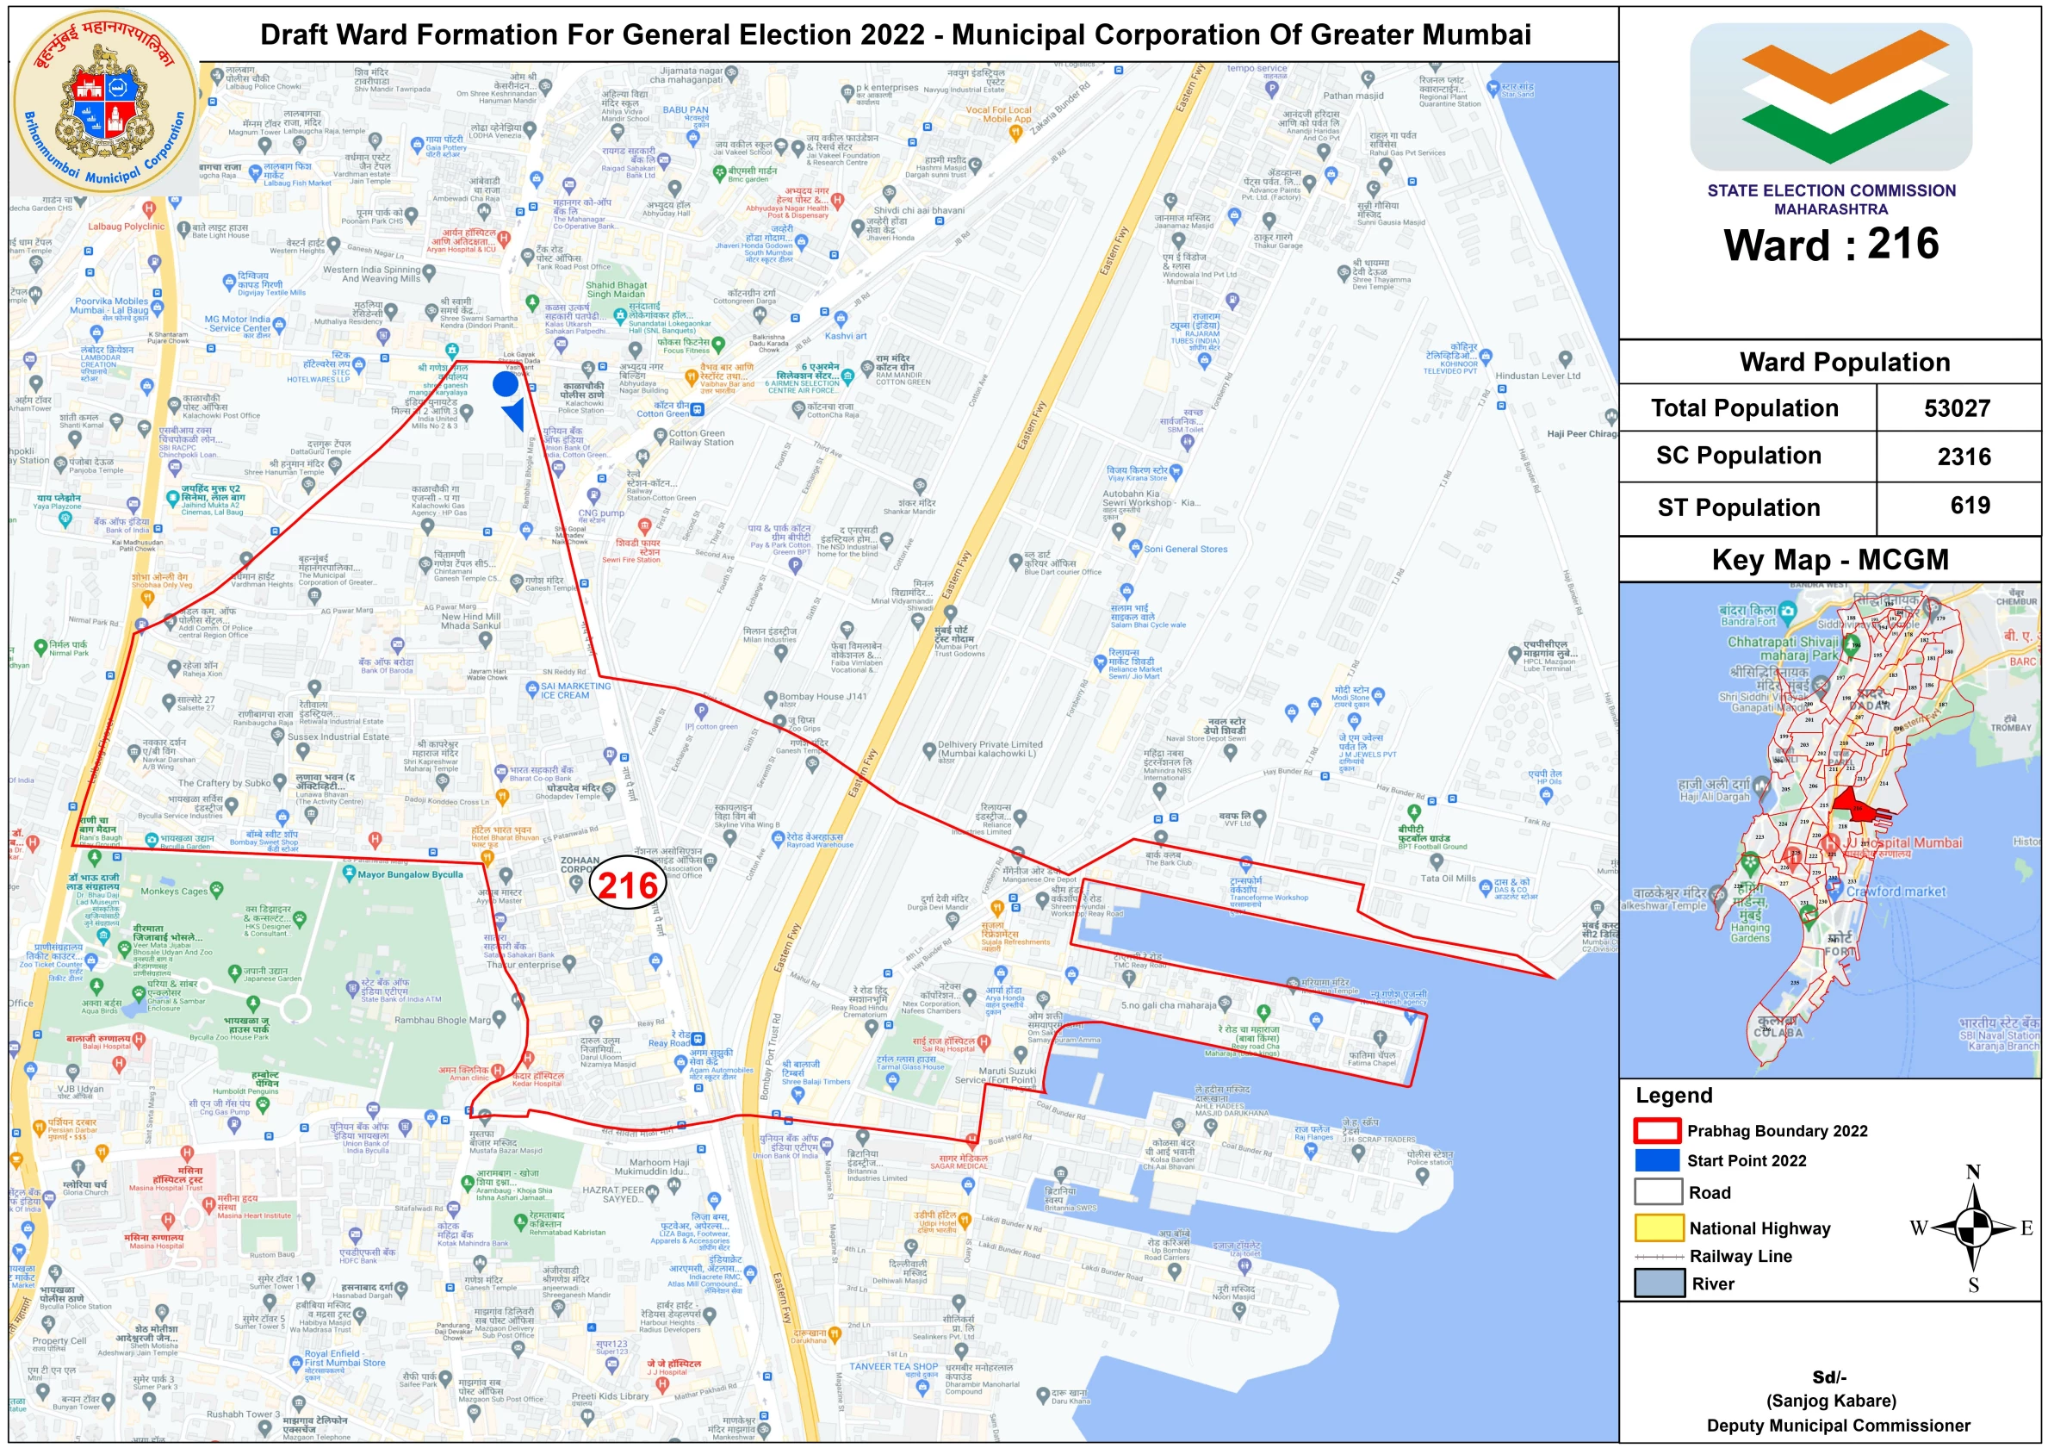Click the red Prabhag Boundary legend swatch
The width and height of the screenshot is (2048, 1448).
(1657, 1130)
